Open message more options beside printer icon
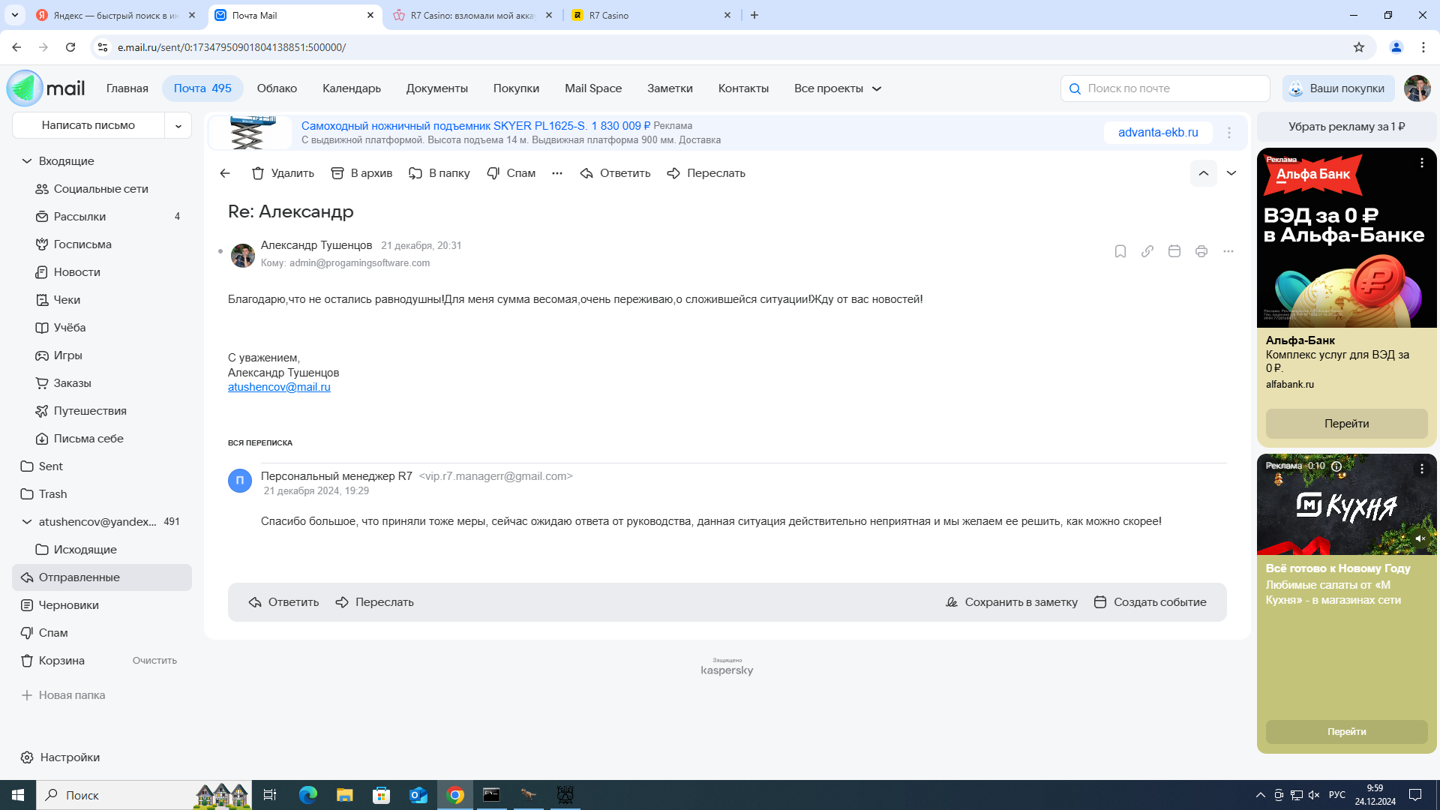The width and height of the screenshot is (1440, 810). [1228, 251]
